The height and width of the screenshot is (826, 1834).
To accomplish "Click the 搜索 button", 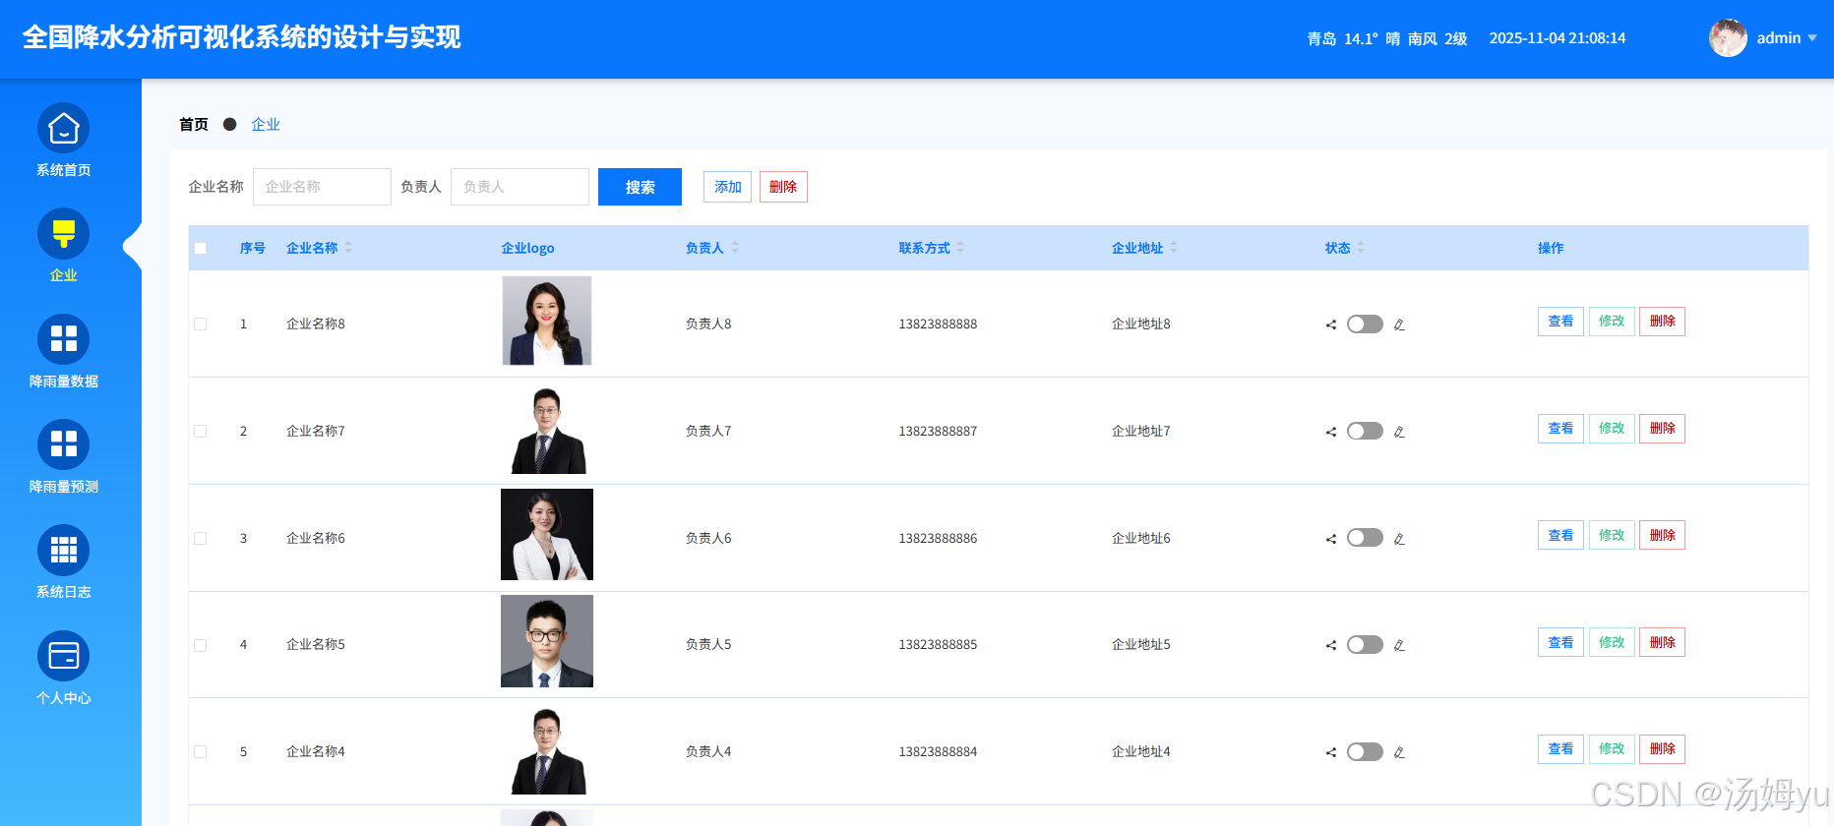I will click(640, 187).
